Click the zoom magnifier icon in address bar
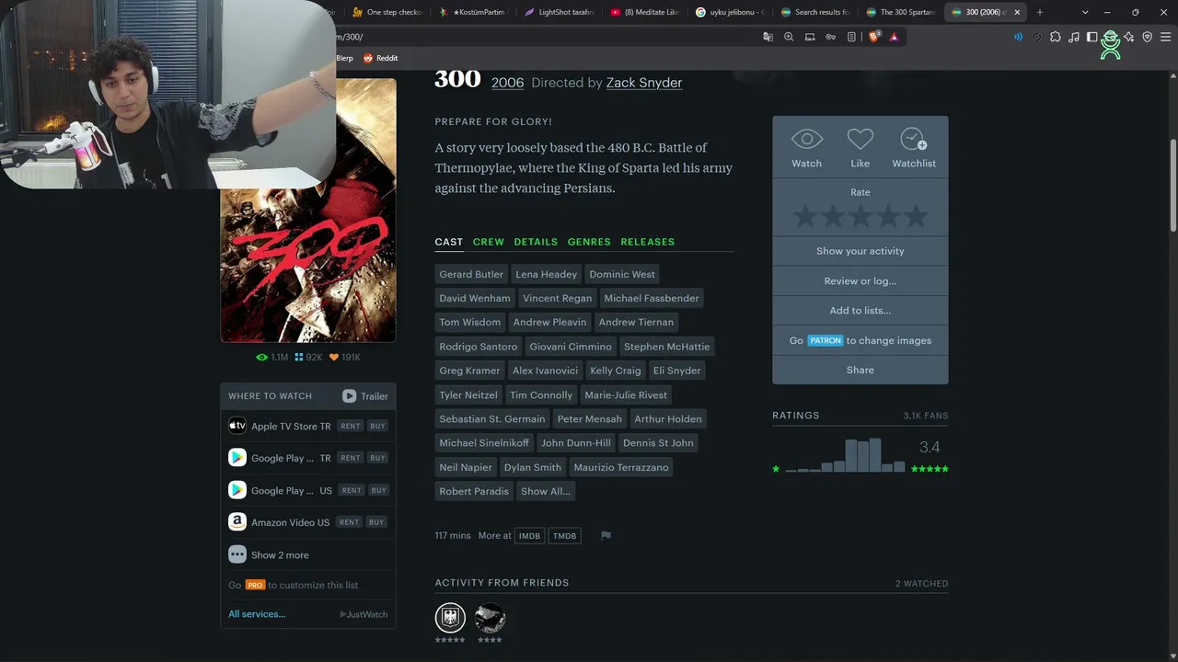Screen dimensions: 1178x662 789,37
